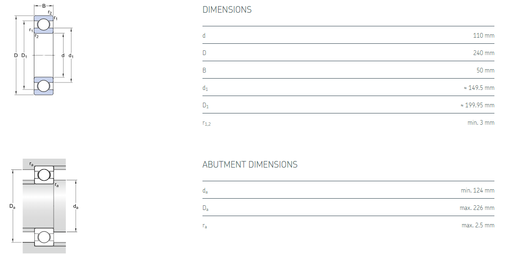The width and height of the screenshot is (509, 258).
Task: Click the DIMENSIONS section heading
Action: [x=227, y=9]
